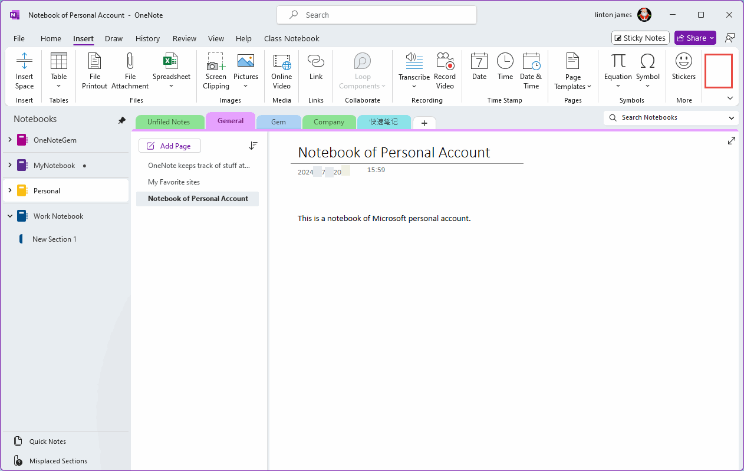Image resolution: width=744 pixels, height=471 pixels.
Task: Attach a file with File Attachment
Action: pos(130,71)
